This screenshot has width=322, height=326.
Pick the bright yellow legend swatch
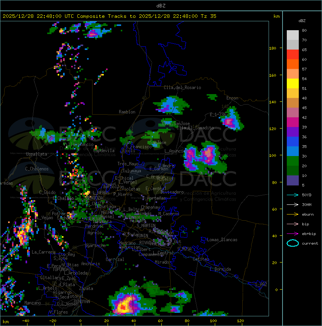(x=293, y=83)
